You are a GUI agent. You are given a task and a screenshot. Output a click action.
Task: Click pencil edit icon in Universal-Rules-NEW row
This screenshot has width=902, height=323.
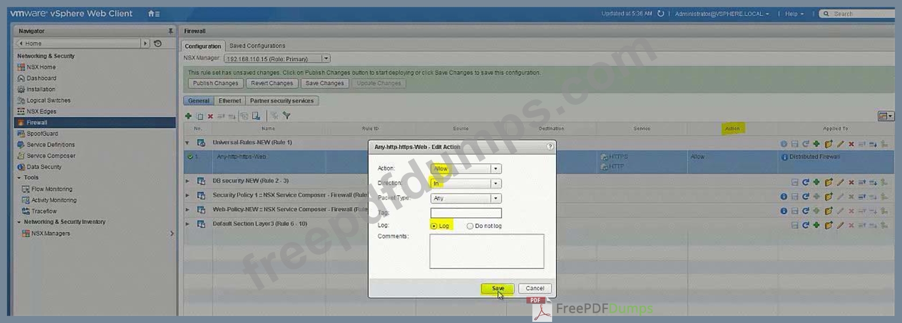[x=840, y=144]
